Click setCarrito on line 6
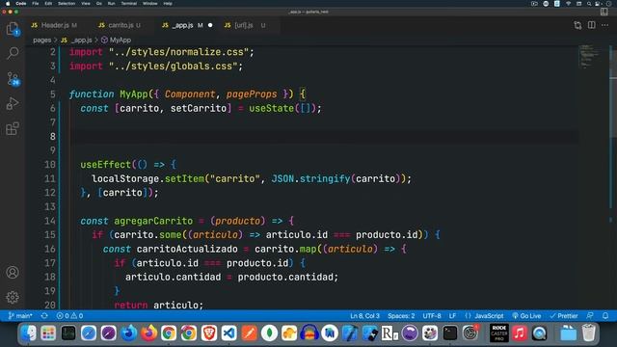Image resolution: width=617 pixels, height=347 pixels. [x=199, y=108]
